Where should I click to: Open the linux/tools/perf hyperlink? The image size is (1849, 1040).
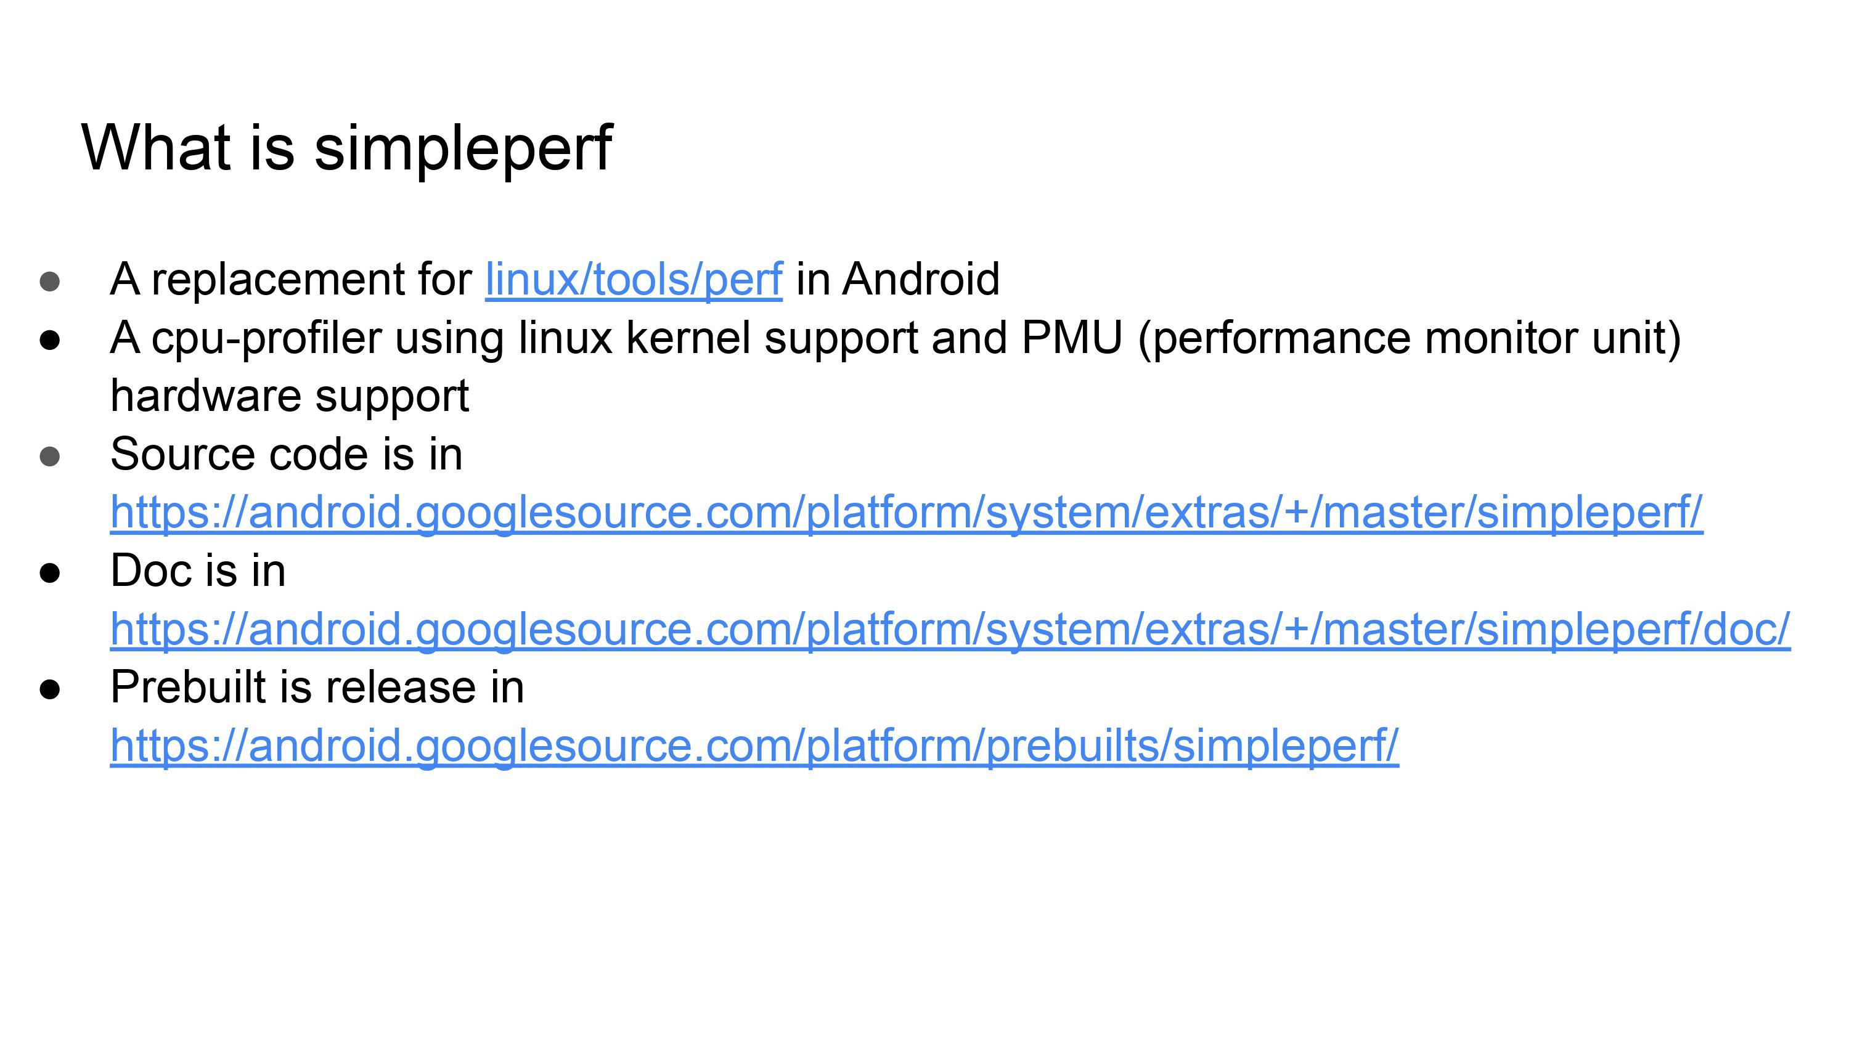(634, 278)
